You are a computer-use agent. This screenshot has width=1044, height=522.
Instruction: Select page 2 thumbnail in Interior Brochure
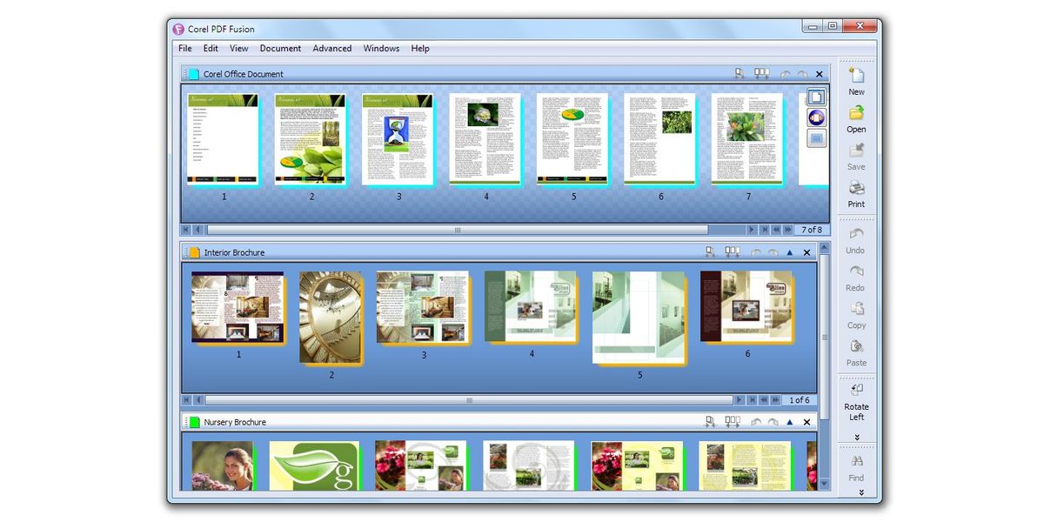click(x=331, y=317)
